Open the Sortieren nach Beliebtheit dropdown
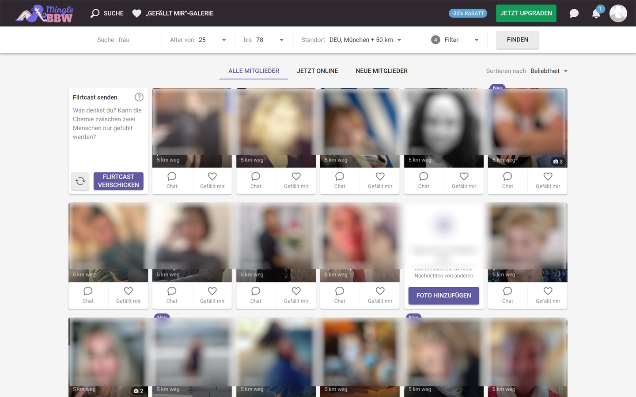This screenshot has height=397, width=636. pyautogui.click(x=565, y=71)
